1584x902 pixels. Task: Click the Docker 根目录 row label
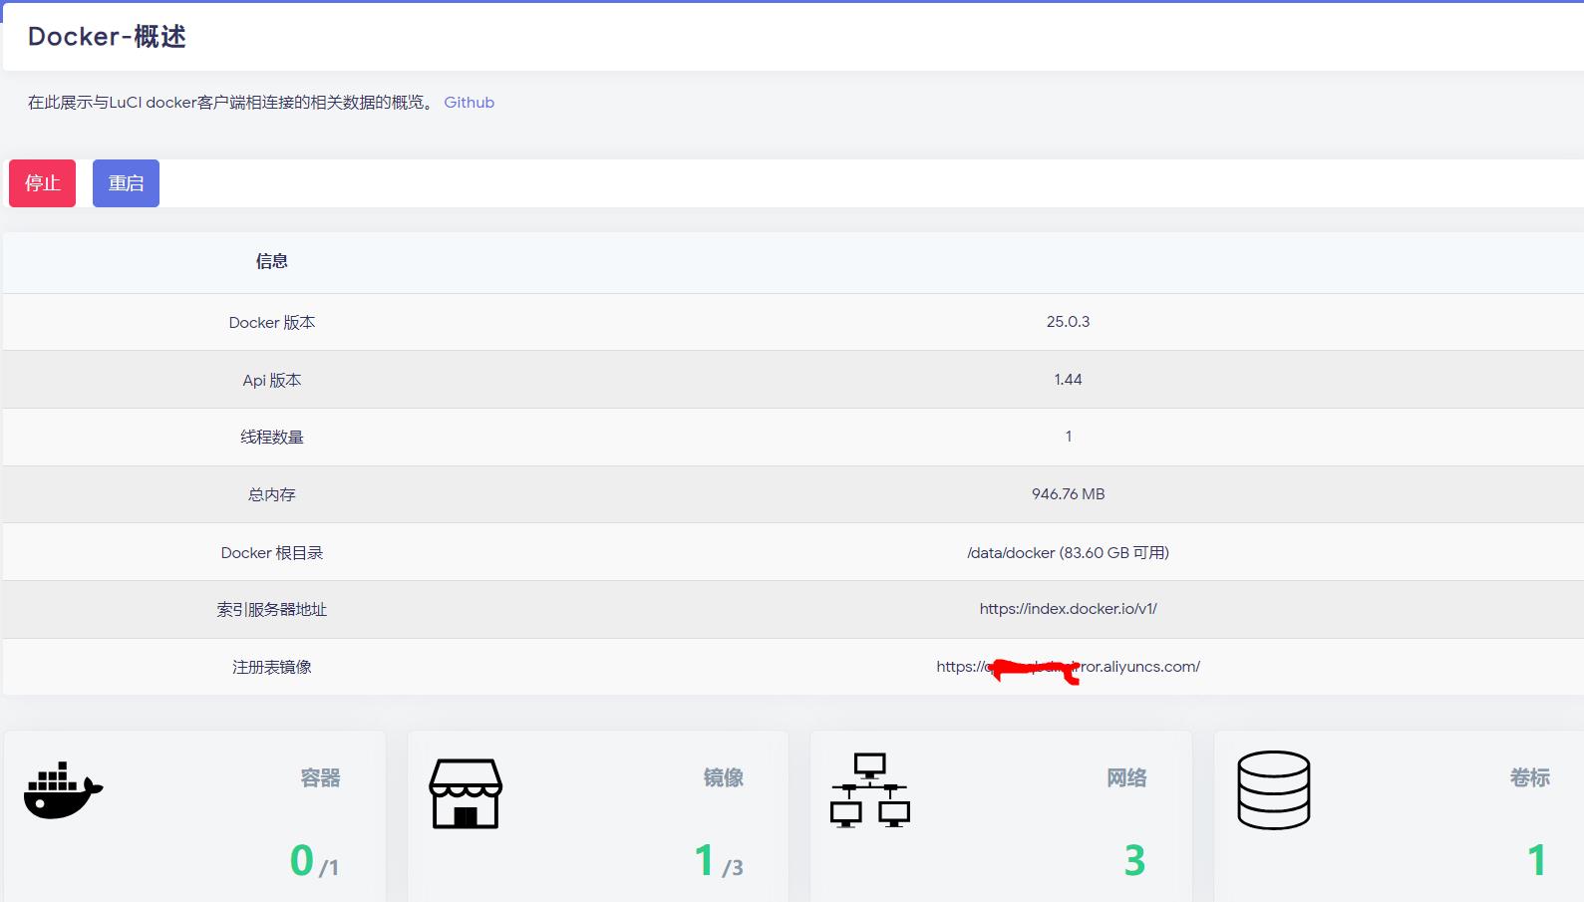(x=271, y=553)
